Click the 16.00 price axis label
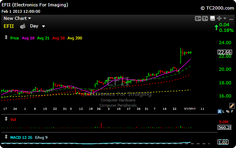Viewport: 236px width, 148px height. click(x=225, y=96)
